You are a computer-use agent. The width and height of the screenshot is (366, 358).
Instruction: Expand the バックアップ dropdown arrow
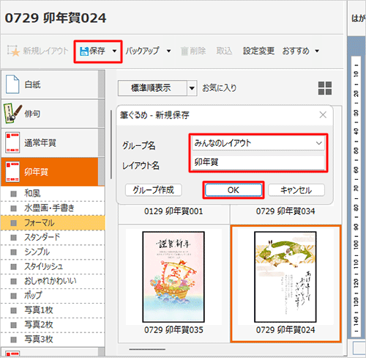(x=168, y=51)
